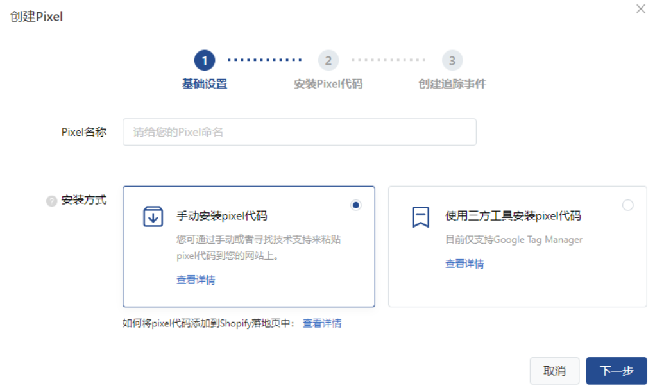Image resolution: width=655 pixels, height=388 pixels.
Task: Close the 创建Pixel dialog with X
Action: (640, 9)
